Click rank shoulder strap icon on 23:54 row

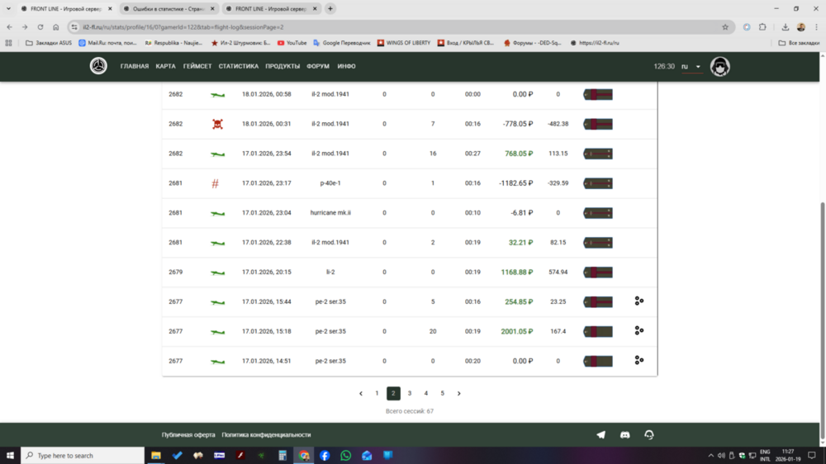(x=598, y=154)
